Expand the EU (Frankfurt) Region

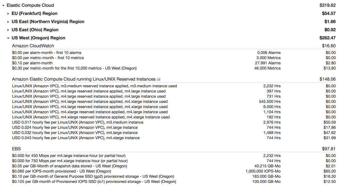point(8,14)
